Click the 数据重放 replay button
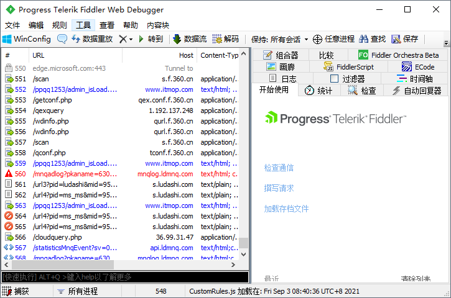 click(x=92, y=38)
